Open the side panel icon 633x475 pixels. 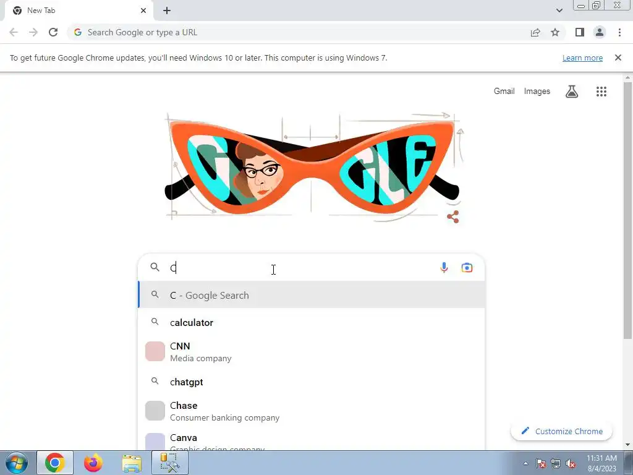580,32
